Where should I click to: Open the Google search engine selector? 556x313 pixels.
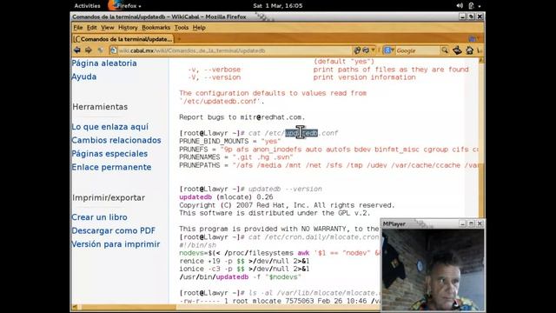point(389,50)
